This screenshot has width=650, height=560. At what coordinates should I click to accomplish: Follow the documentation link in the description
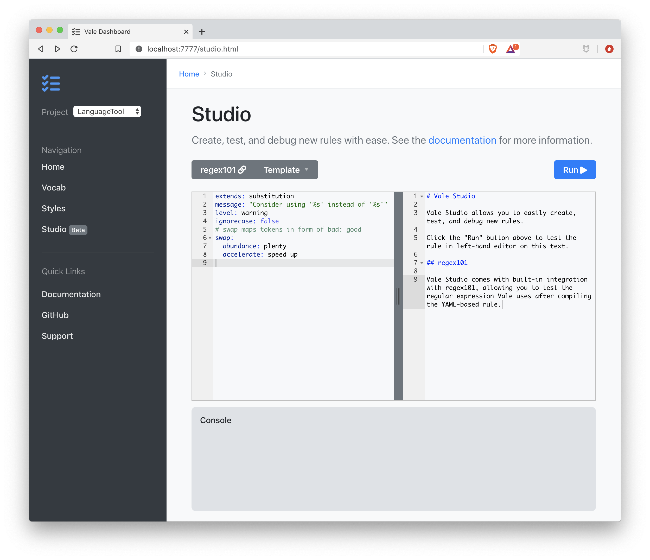coord(462,140)
